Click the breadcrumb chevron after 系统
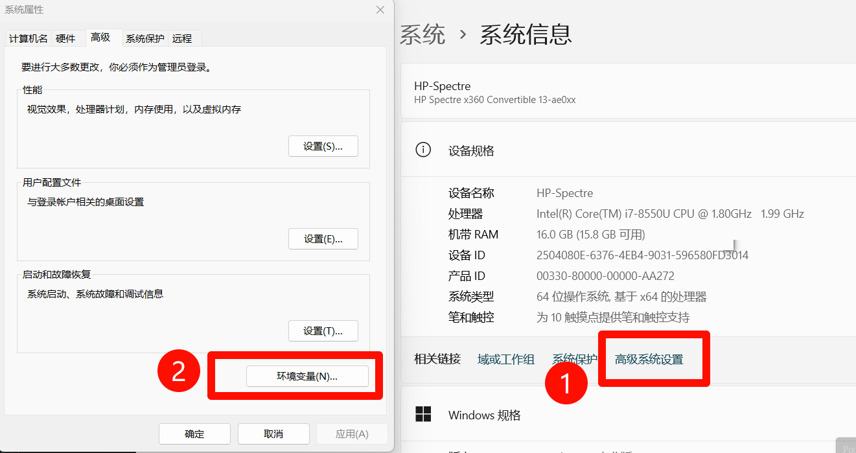The width and height of the screenshot is (856, 453). click(463, 35)
